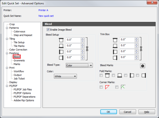
Task: Select Grommets in the Finishing tree
Action: [19, 60]
